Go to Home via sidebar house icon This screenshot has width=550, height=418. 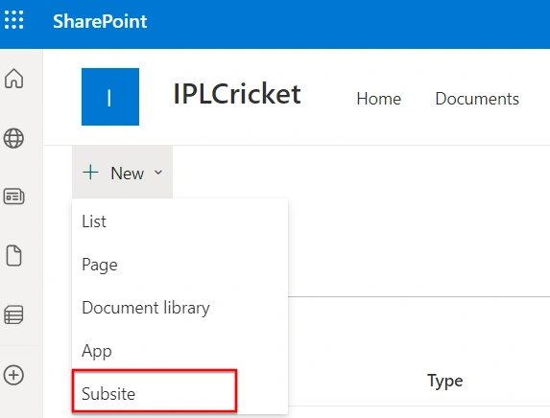click(14, 78)
